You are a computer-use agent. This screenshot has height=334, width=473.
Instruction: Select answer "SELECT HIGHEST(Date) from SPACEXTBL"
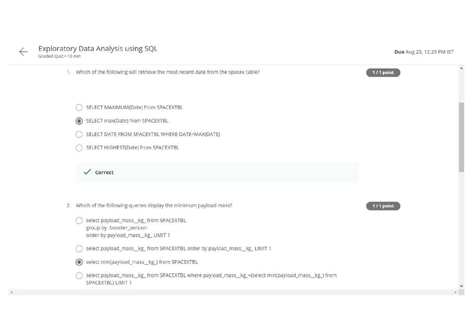coord(79,148)
